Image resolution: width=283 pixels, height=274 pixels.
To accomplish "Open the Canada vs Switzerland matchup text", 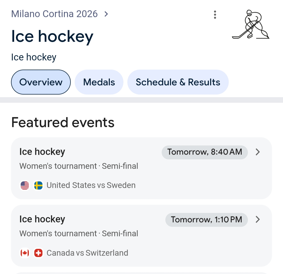I will 87,253.
